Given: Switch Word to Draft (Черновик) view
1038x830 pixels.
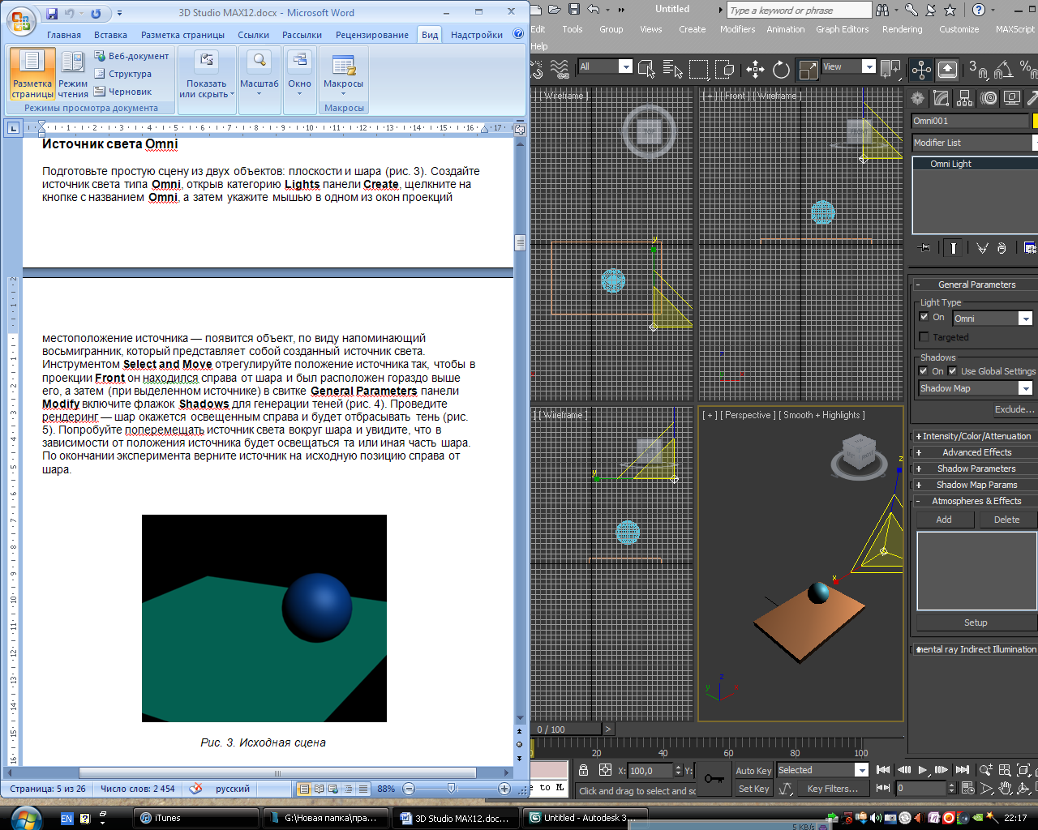Looking at the screenshot, I should click(122, 92).
